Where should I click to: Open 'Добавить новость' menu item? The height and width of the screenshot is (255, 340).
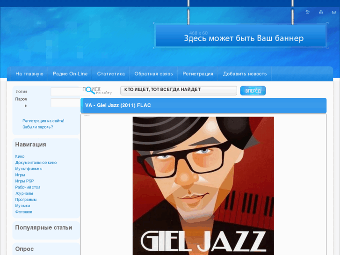(245, 74)
